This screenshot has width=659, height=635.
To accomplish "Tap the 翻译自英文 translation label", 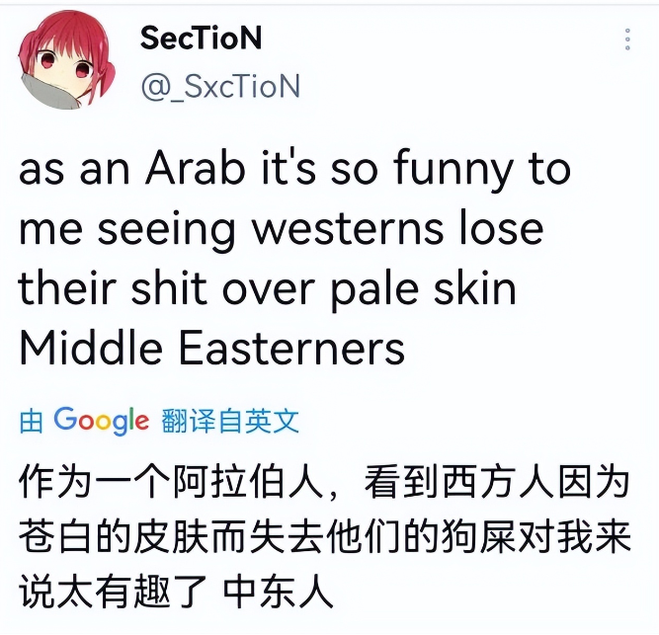I will click(230, 421).
